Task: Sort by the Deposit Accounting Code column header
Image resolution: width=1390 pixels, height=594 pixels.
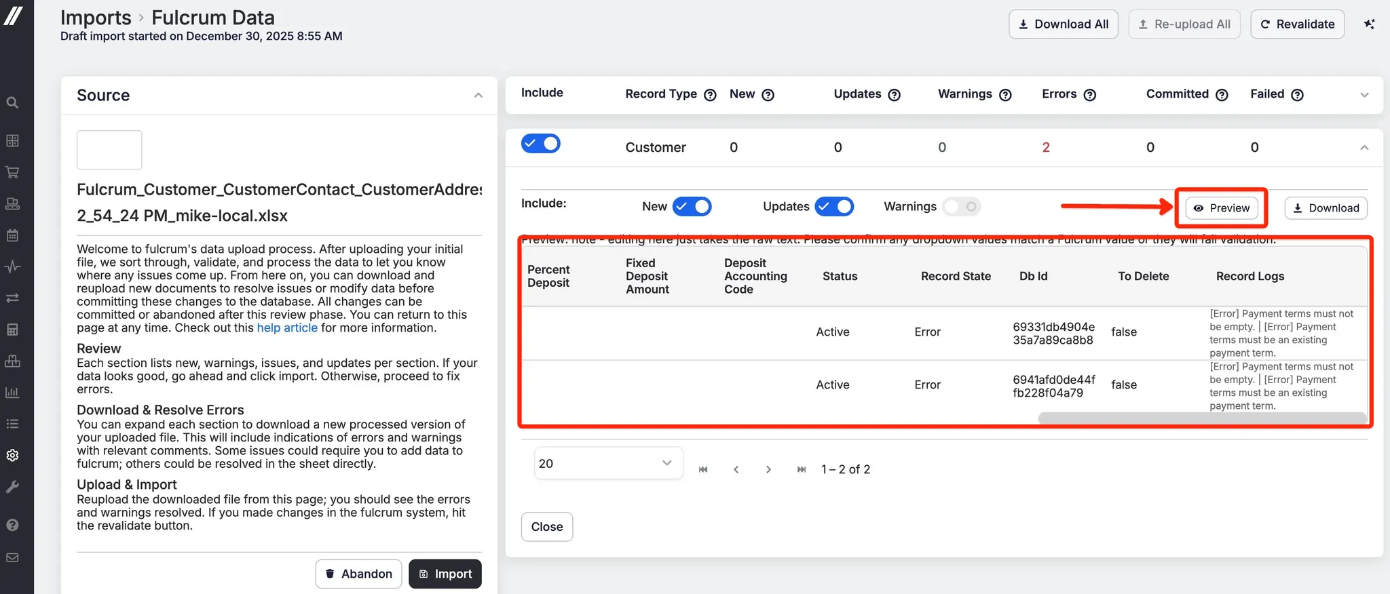Action: pos(755,276)
